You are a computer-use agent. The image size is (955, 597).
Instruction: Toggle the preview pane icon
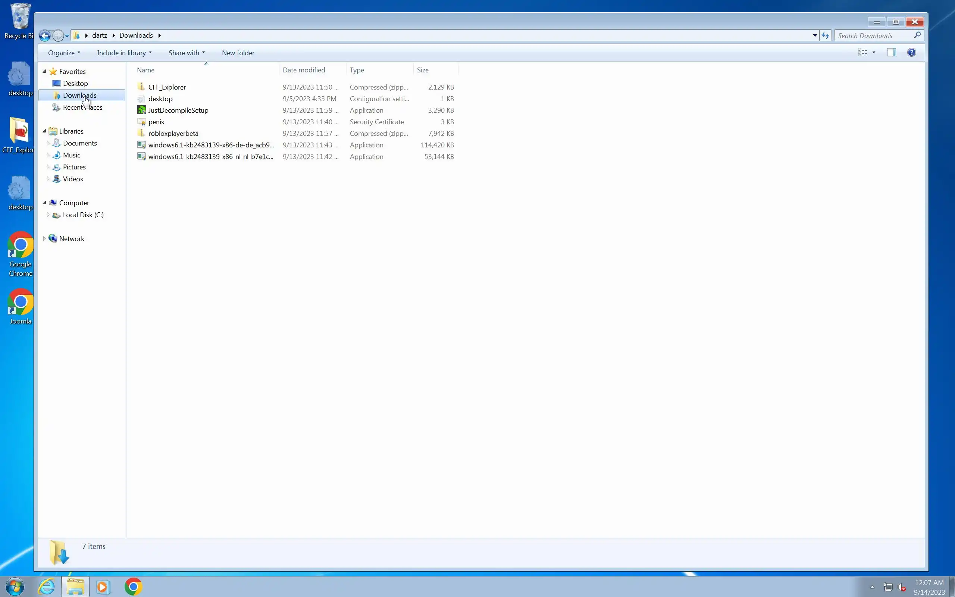[x=891, y=53]
